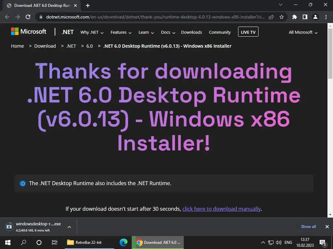Expand download item options chevron
This screenshot has width=333, height=249.
click(69, 227)
